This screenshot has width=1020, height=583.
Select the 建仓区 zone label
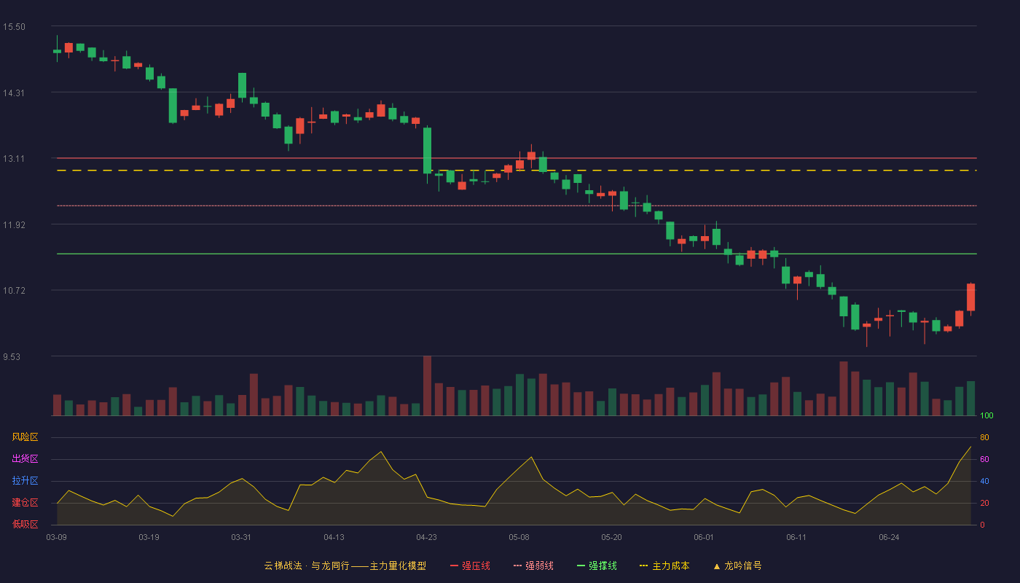(25, 503)
